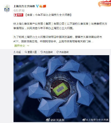Select 向左旋转 in the image toolbar
Screen dimensions: 111x123
[x=47, y=52]
